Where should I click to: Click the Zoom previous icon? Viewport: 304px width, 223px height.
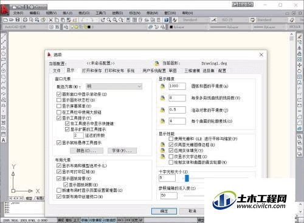tap(121, 20)
